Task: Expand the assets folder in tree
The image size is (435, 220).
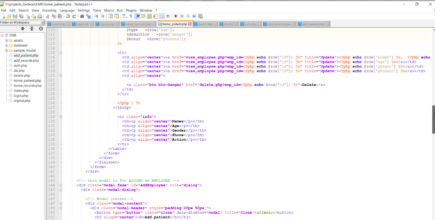Action: 6,40
